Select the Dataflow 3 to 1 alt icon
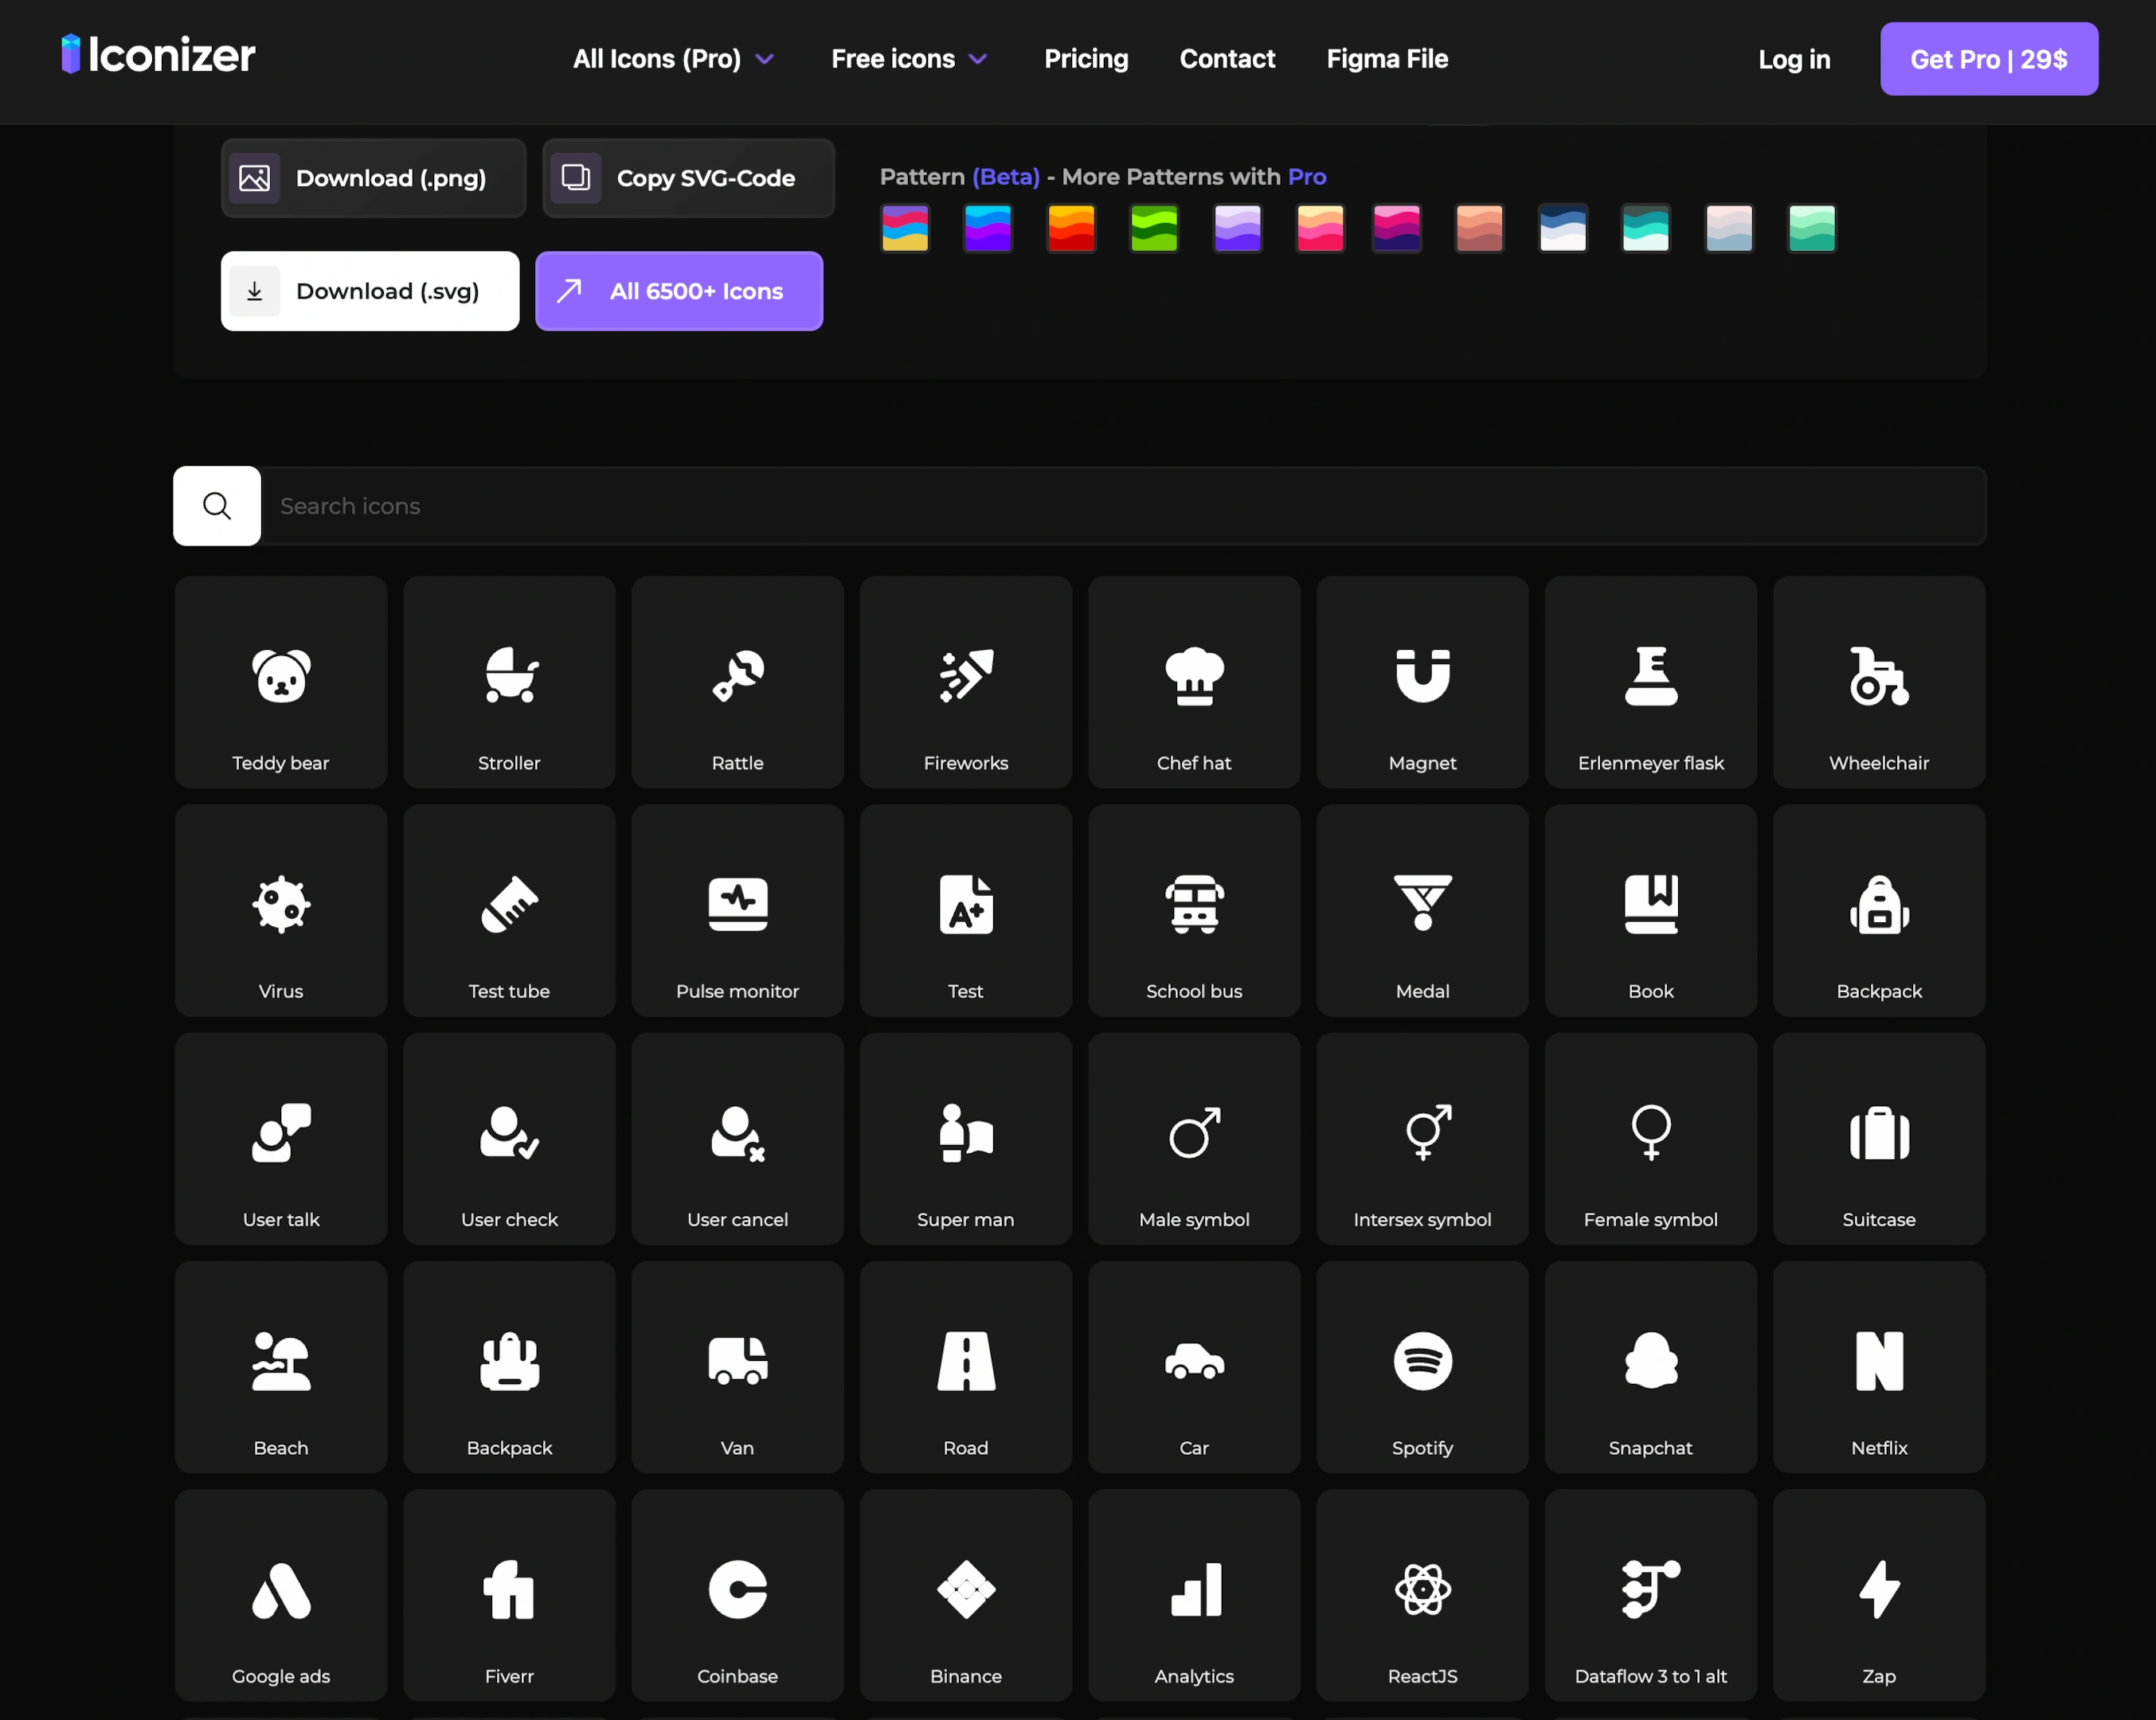 click(1650, 1595)
